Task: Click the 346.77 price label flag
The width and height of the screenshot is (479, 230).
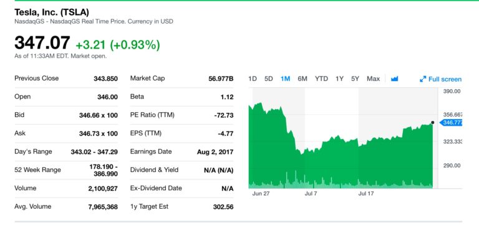Action: [451, 123]
